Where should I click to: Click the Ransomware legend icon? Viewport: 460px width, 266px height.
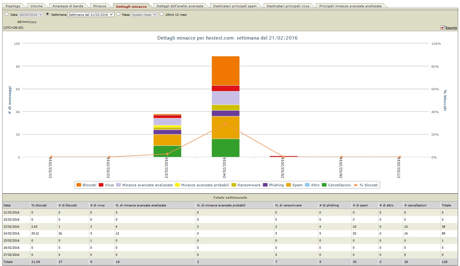(234, 185)
